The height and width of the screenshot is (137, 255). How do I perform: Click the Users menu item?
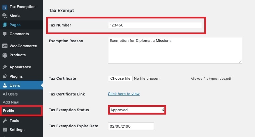21,85
